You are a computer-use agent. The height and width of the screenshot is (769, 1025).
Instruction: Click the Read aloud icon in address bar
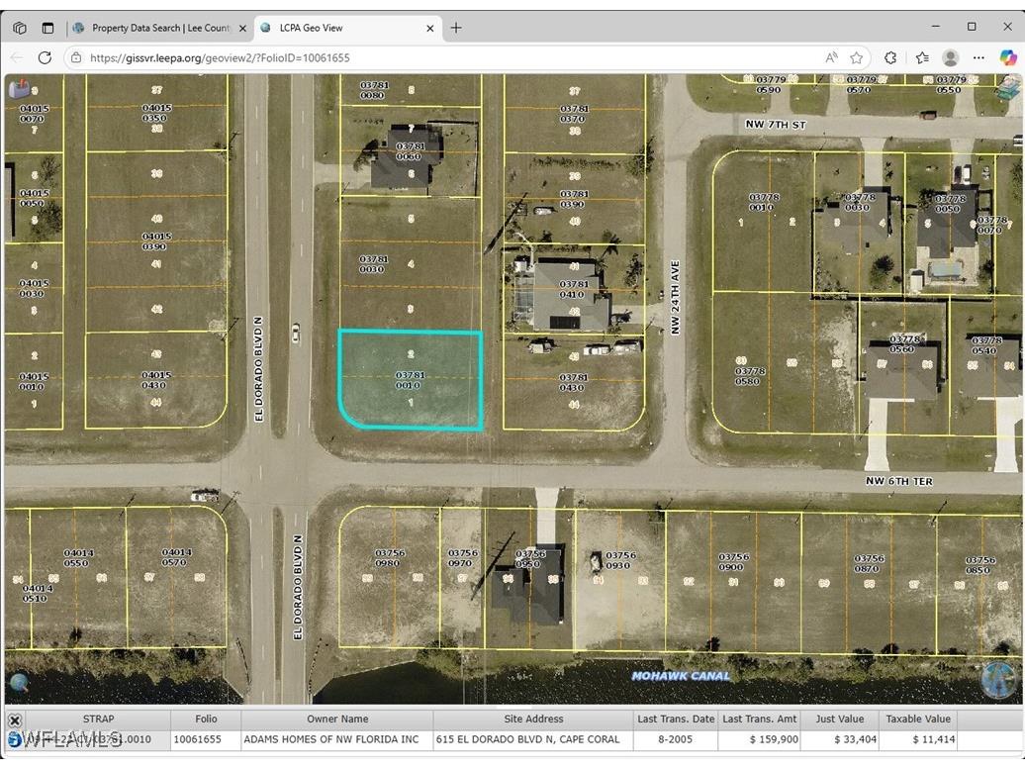pos(832,57)
